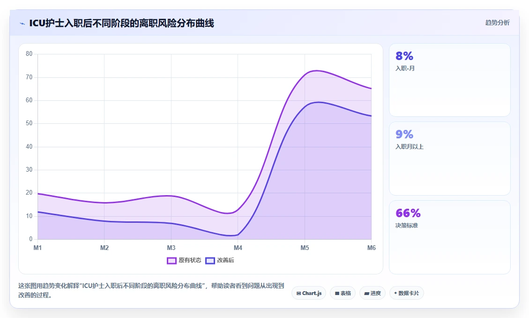Open the 9% 入职月以上 stat card
529x318 pixels.
(450, 159)
